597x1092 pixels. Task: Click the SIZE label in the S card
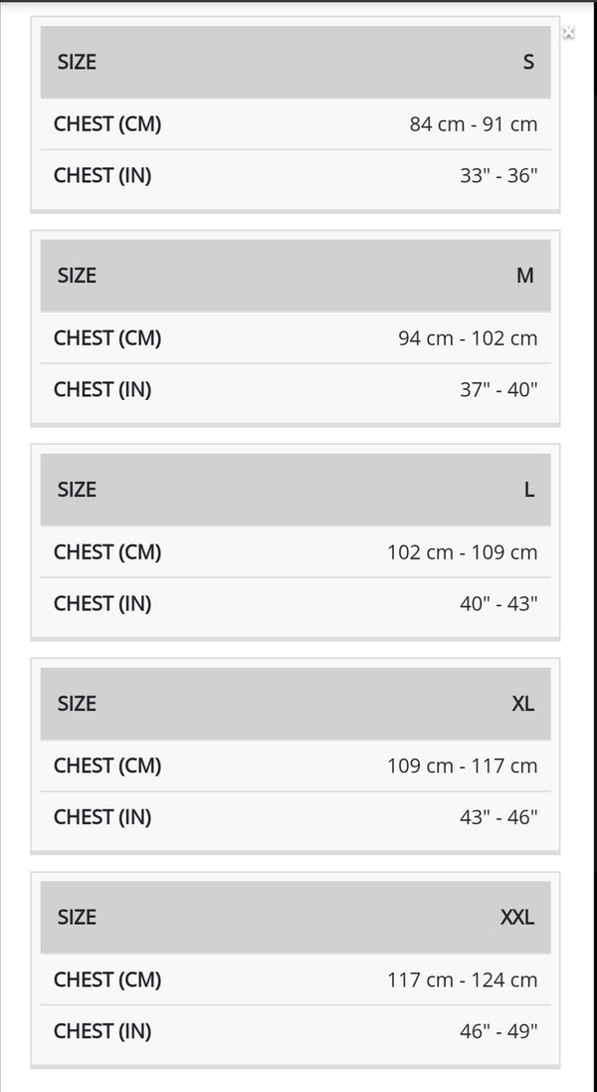[x=77, y=62]
